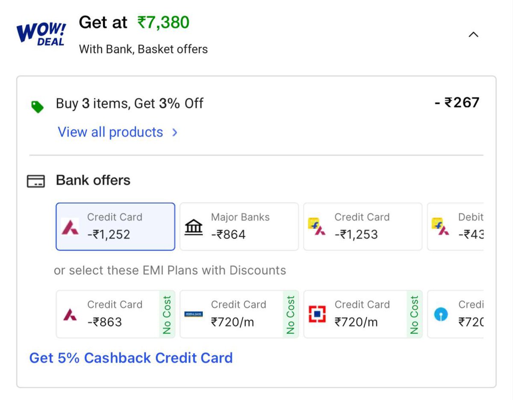
Task: Open Get 5% Cashback Credit Card link
Action: tap(131, 358)
